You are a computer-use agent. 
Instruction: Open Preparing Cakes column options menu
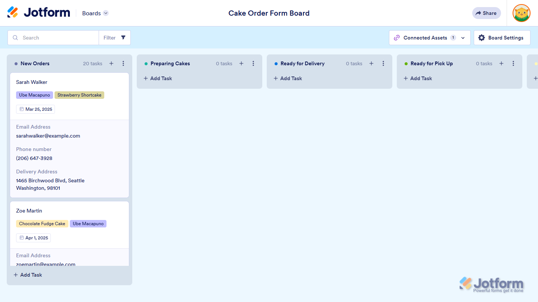tap(253, 64)
